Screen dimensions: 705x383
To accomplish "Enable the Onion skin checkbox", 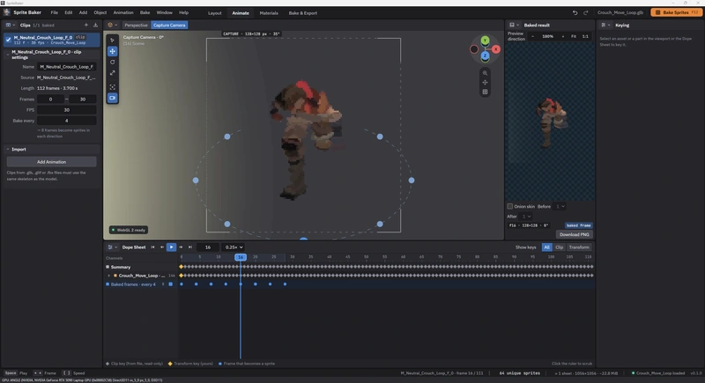I will 510,207.
